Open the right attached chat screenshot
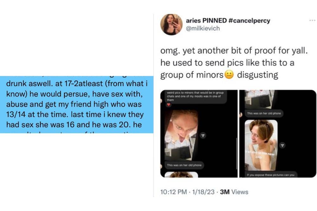The height and width of the screenshot is (211, 317). pyautogui.click(x=278, y=133)
